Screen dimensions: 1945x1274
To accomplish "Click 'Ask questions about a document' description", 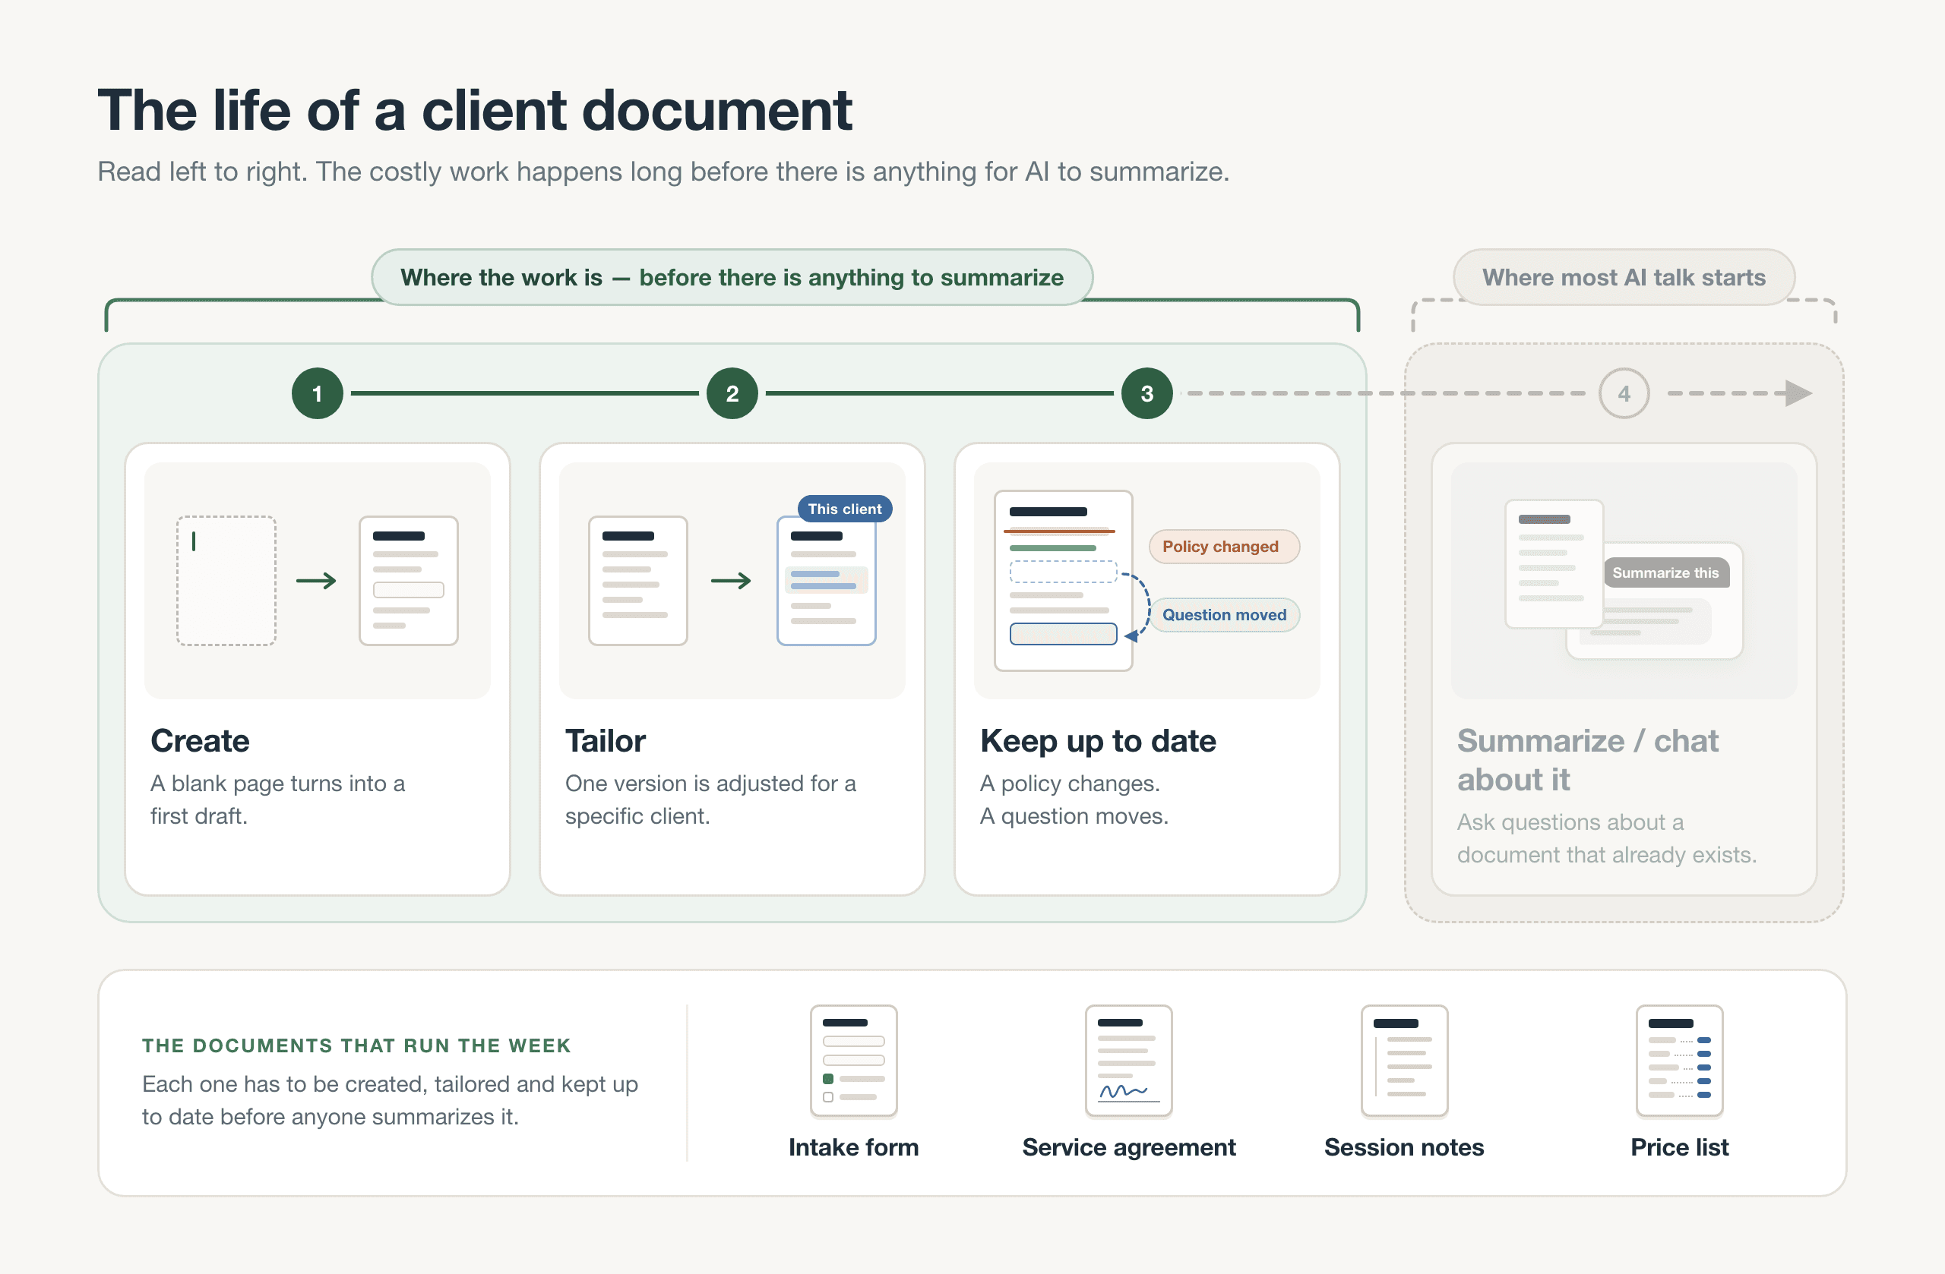I will coord(1607,838).
